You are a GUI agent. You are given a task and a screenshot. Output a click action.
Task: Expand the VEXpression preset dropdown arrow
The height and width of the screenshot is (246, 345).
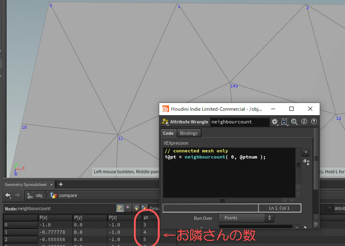[x=306, y=152]
